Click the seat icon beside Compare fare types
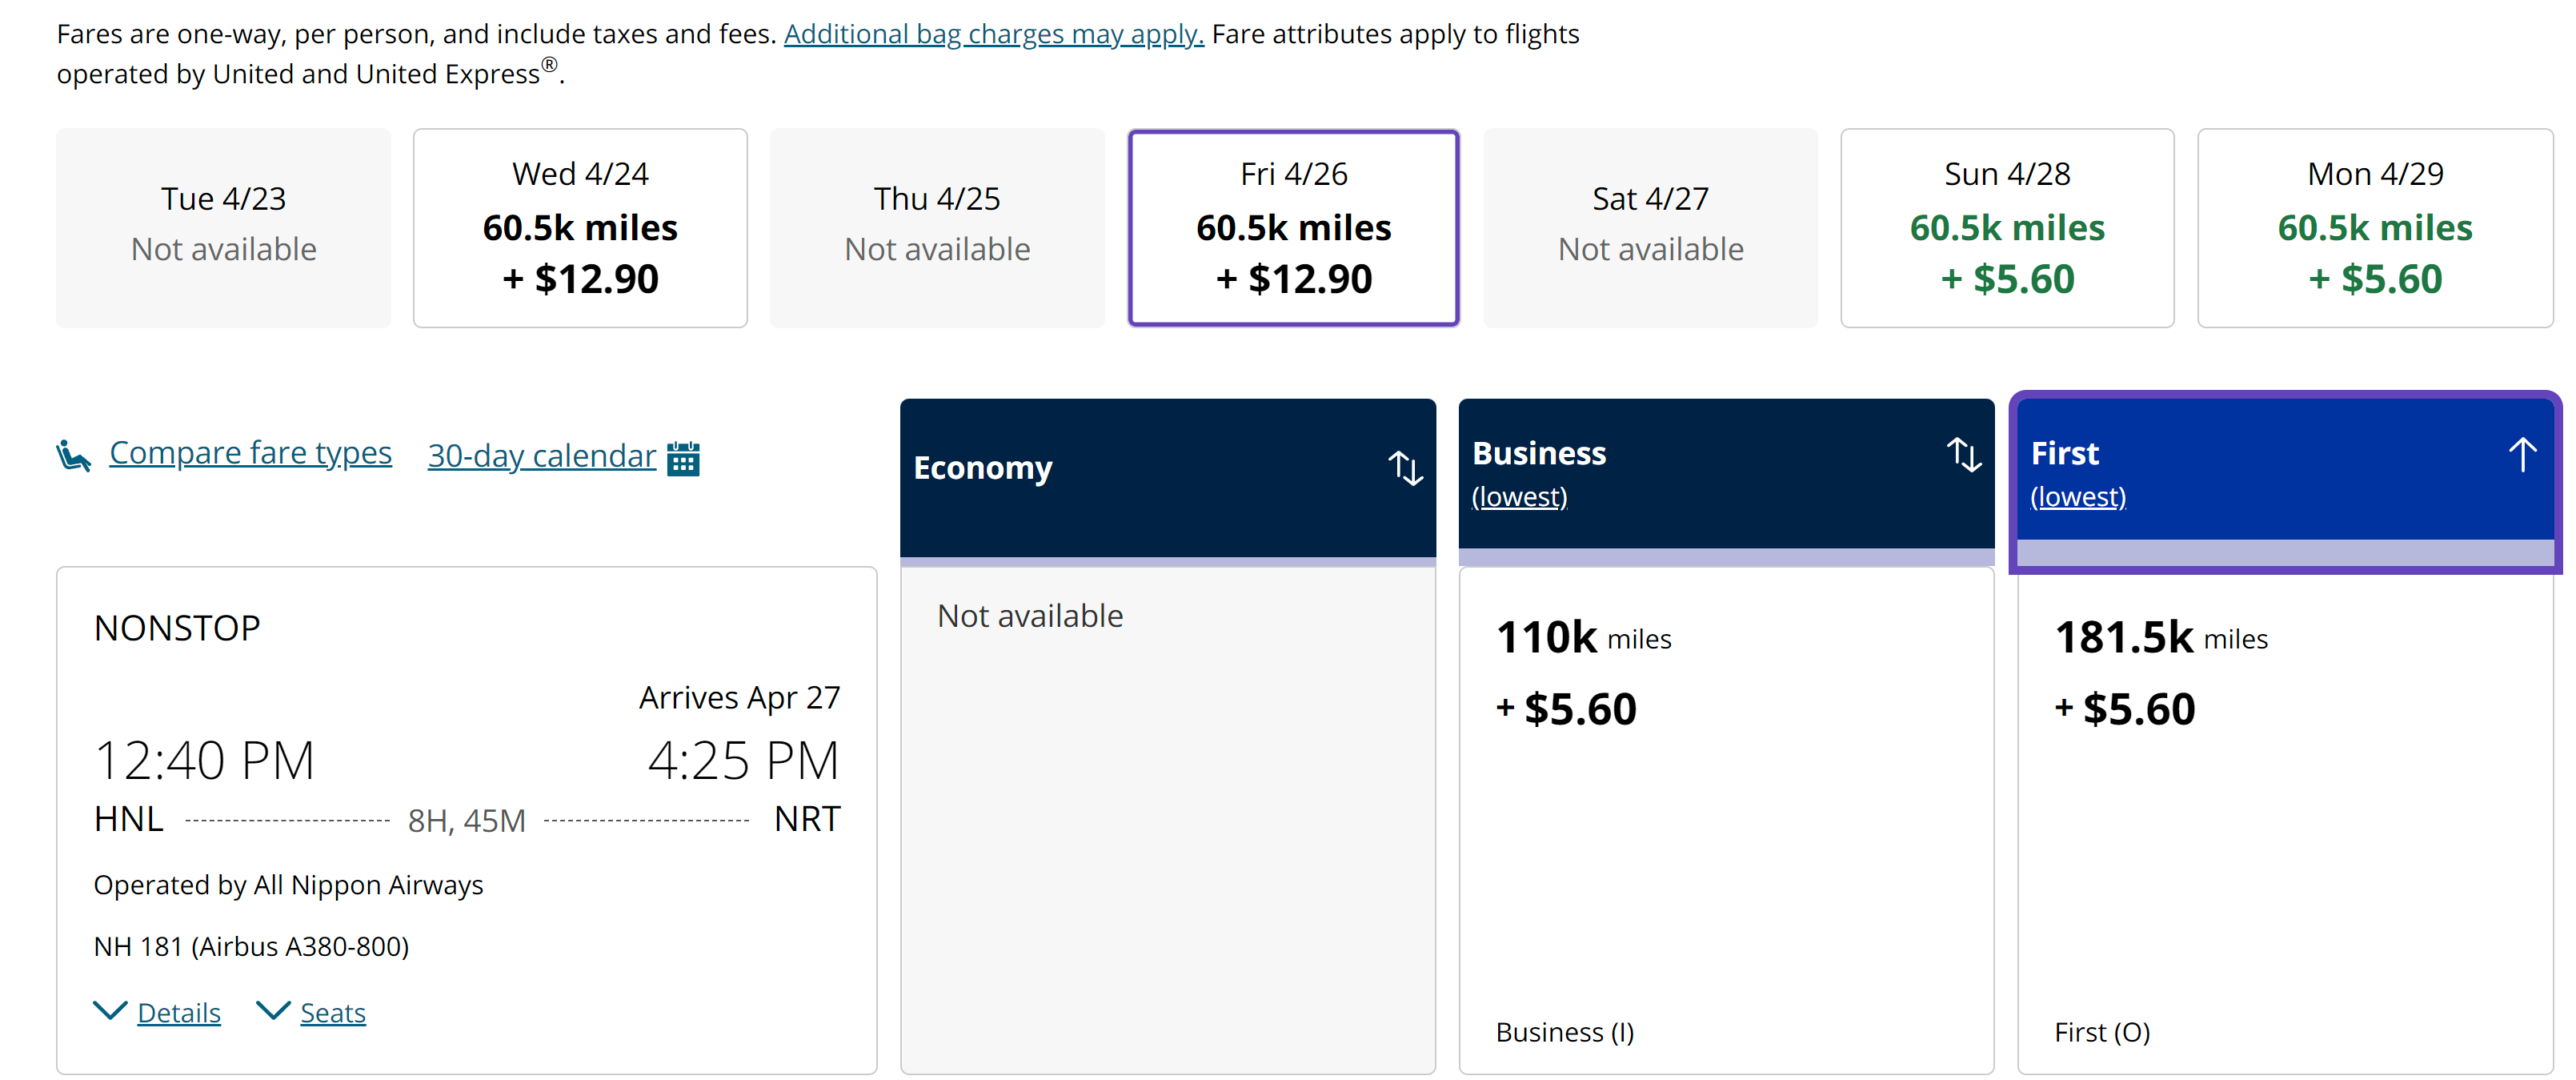 [74, 456]
